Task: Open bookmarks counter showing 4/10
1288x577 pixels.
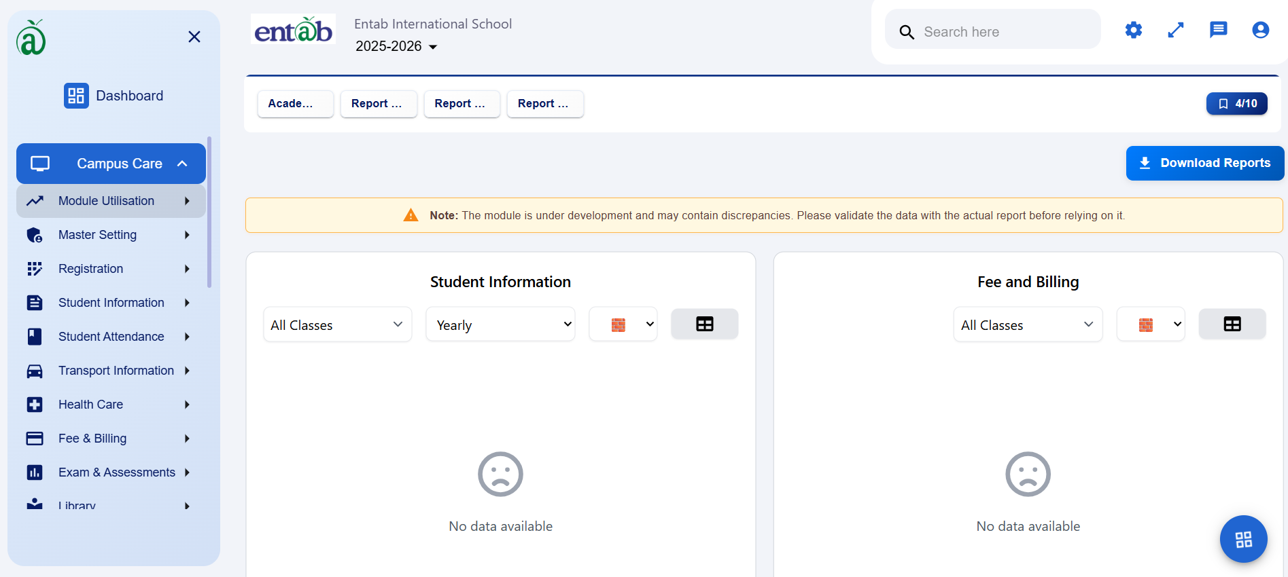Action: click(1236, 104)
